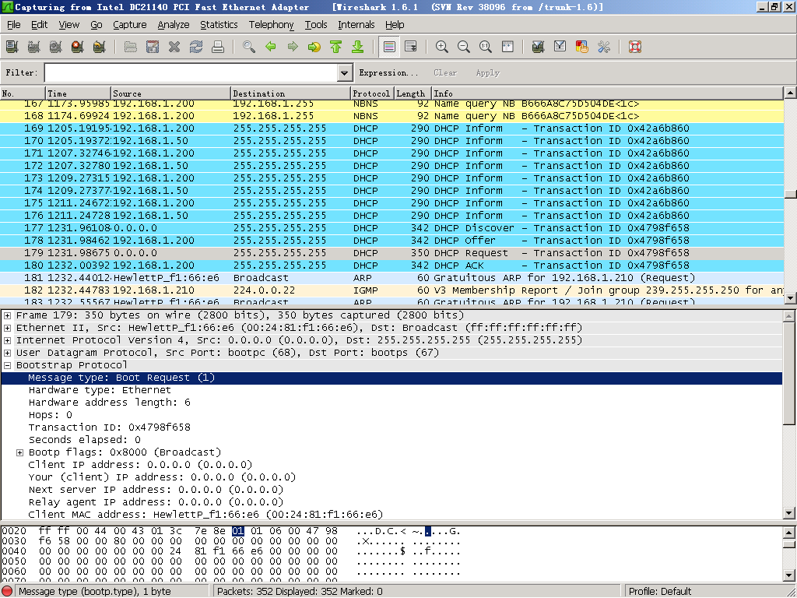Open expert info red status icon
The width and height of the screenshot is (797, 598).
point(7,591)
